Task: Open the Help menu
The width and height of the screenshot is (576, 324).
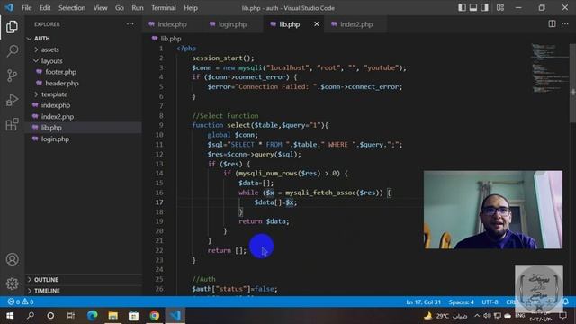Action: pyautogui.click(x=190, y=8)
